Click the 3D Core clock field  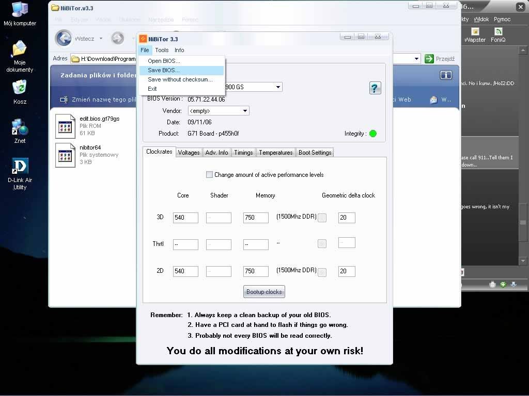click(x=185, y=218)
